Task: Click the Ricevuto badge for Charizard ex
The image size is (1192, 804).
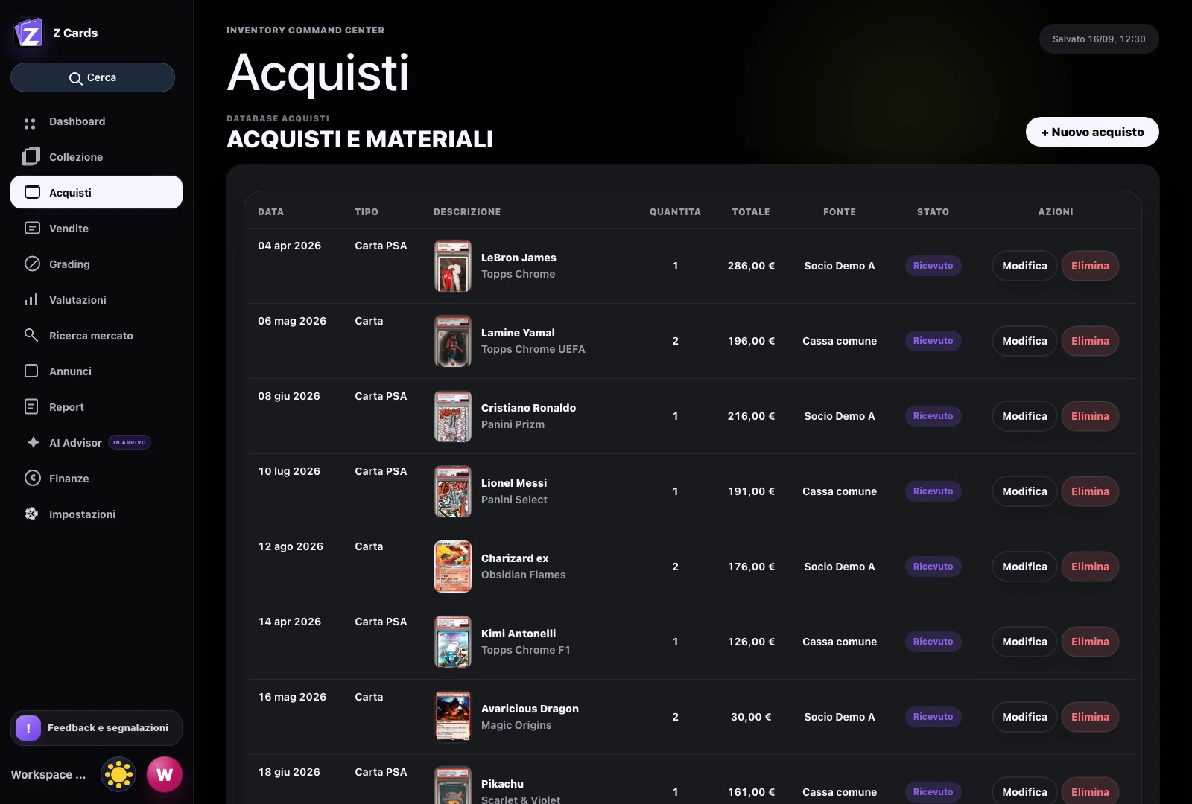Action: coord(933,567)
